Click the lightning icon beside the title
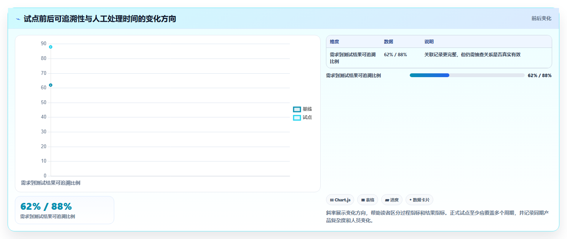567x239 pixels. [18, 19]
